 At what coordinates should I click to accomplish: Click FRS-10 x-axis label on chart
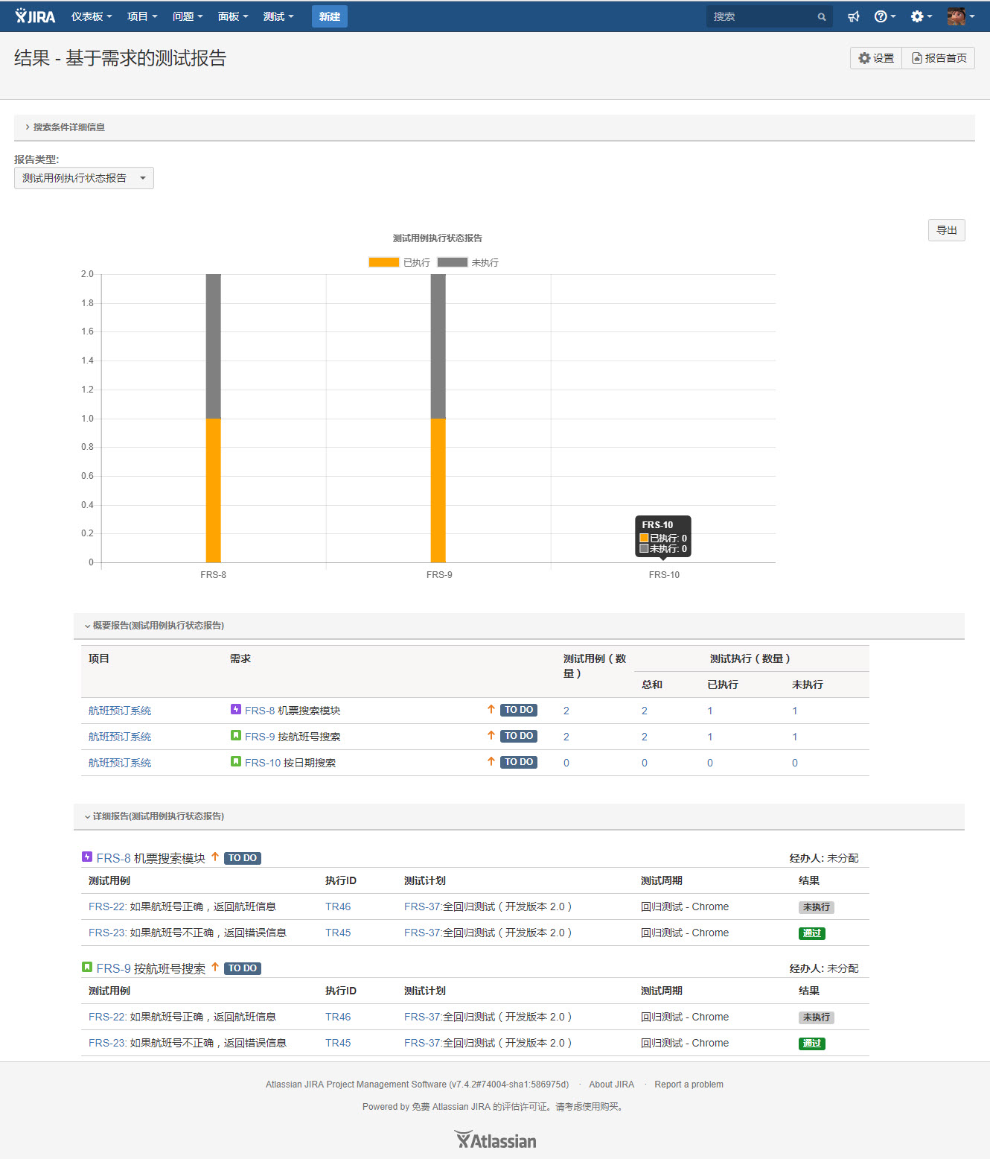coord(664,575)
